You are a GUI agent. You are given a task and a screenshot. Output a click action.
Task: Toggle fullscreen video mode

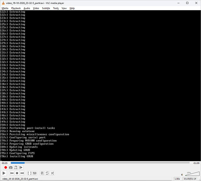point(30,173)
